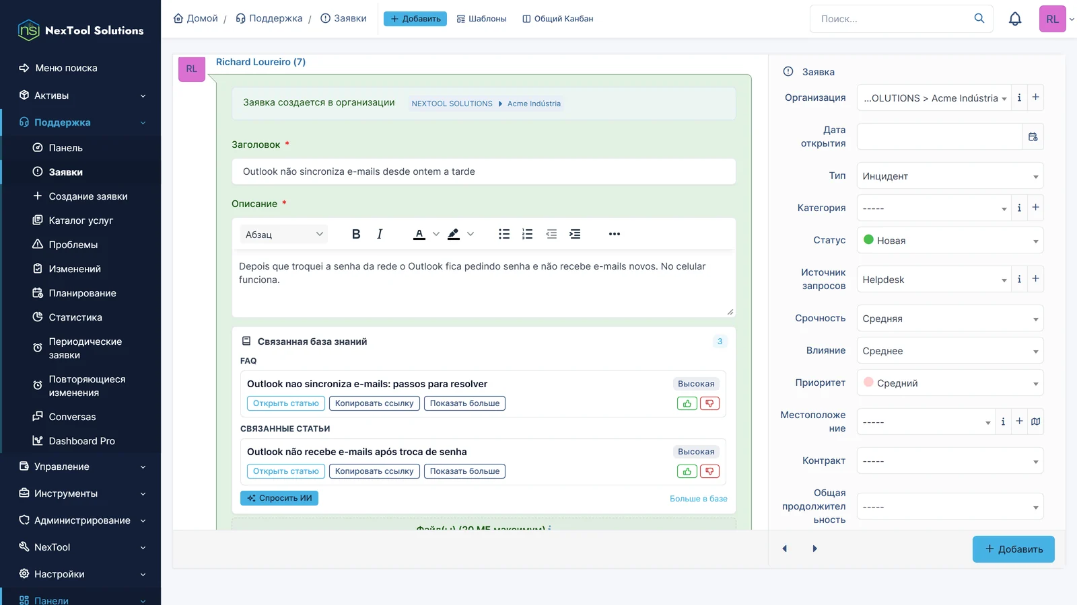The width and height of the screenshot is (1077, 605).
Task: Open the Шаблоны templates view
Action: coord(481,19)
